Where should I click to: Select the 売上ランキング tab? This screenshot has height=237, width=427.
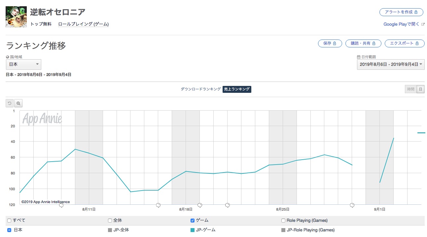[x=237, y=89]
